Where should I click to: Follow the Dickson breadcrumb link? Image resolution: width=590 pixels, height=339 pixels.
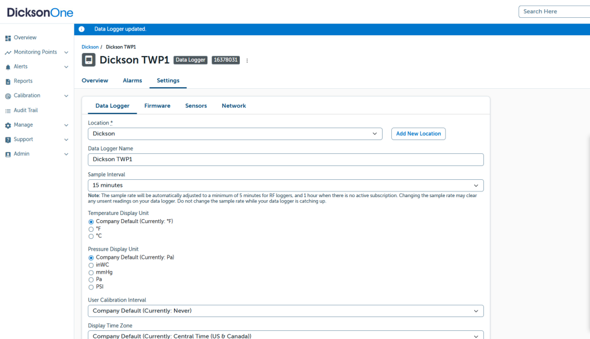click(x=90, y=47)
